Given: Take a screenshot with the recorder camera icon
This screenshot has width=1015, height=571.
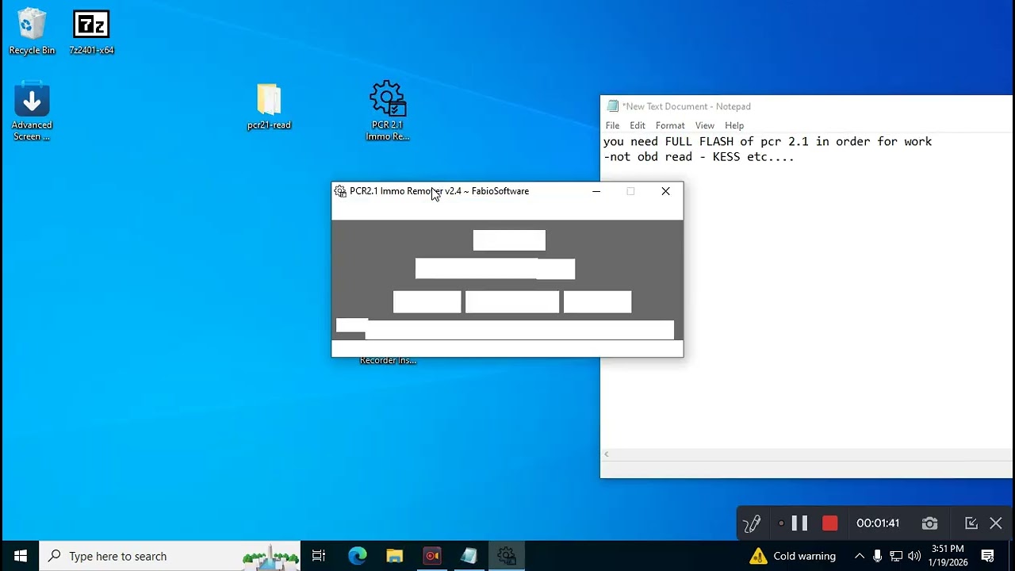Looking at the screenshot, I should pyautogui.click(x=929, y=523).
